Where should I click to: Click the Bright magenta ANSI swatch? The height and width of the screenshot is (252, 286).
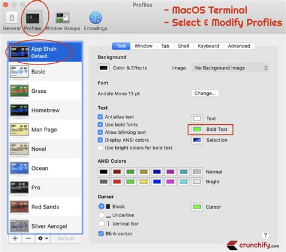(x=170, y=181)
